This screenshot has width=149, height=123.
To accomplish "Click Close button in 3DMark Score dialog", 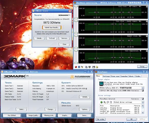I will [x=64, y=44].
